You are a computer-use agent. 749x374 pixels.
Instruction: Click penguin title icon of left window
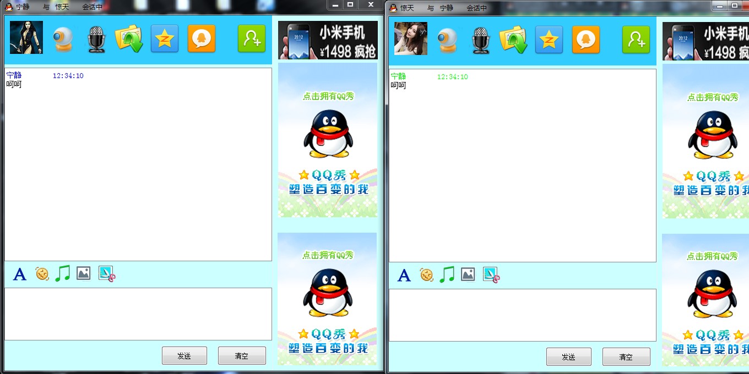coord(9,7)
